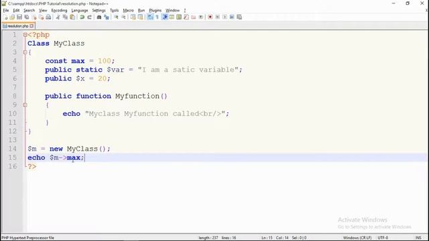The height and width of the screenshot is (241, 429).
Task: Click the Close All toolbar icon
Action: point(42,17)
